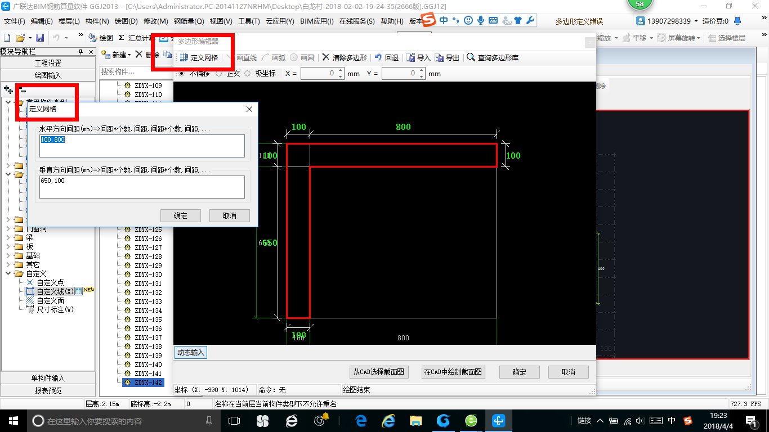
Task: Click 确定 in 定义网格 dialog
Action: click(181, 215)
